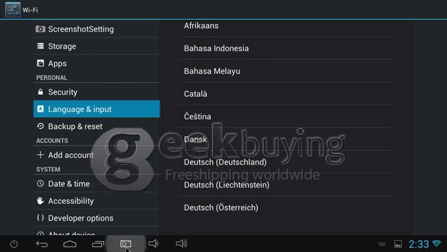Click the clock icon beside Date & time

tap(41, 184)
